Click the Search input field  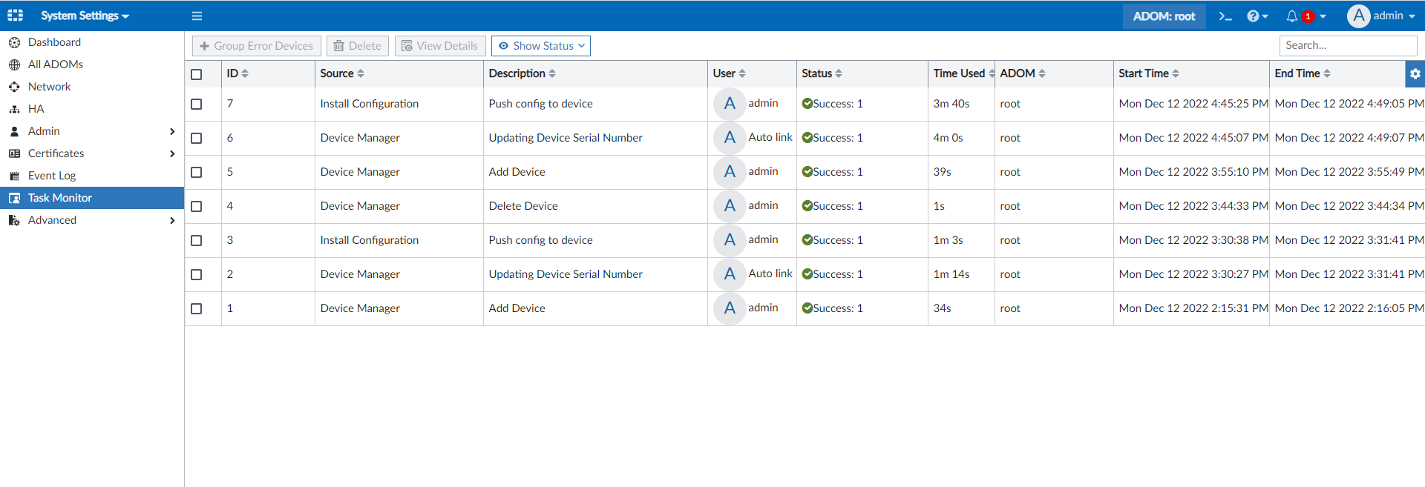[x=1348, y=45]
